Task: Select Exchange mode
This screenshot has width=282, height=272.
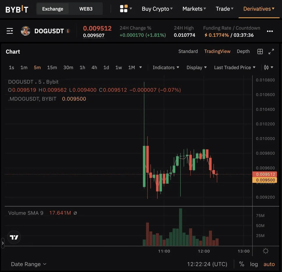Action: 53,9
